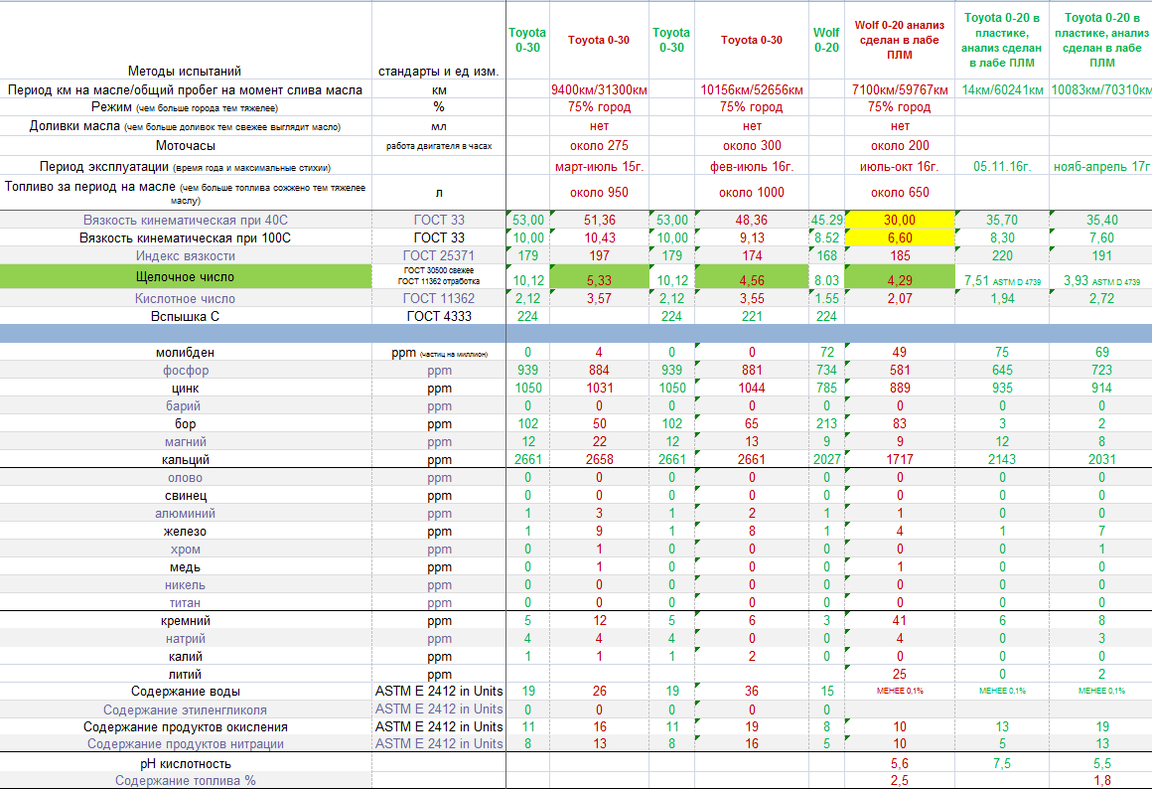Click the 'около 1000' fuel cell

coord(752,193)
